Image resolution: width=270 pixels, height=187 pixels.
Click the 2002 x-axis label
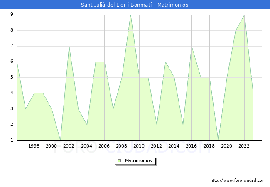tap(69, 146)
